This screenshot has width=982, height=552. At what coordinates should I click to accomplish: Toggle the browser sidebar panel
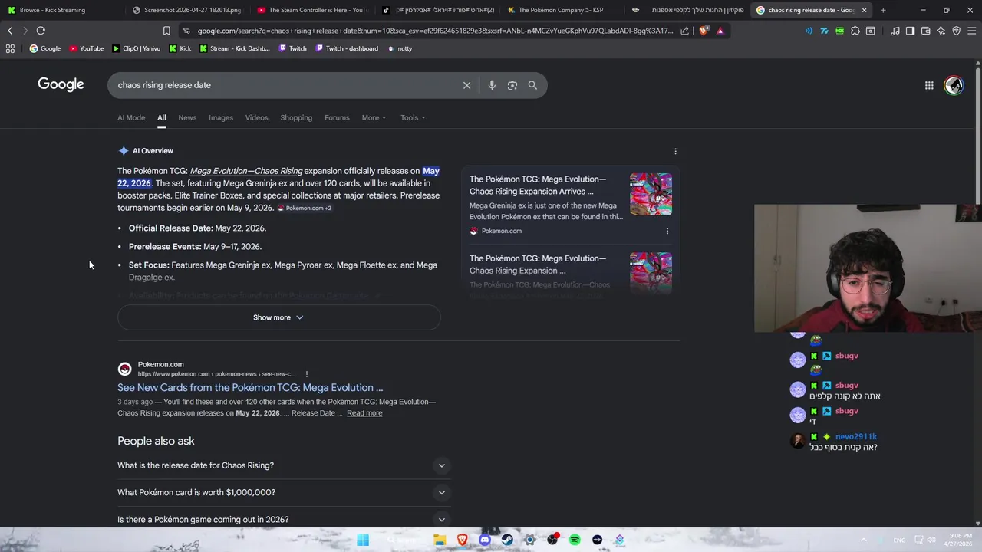click(910, 31)
